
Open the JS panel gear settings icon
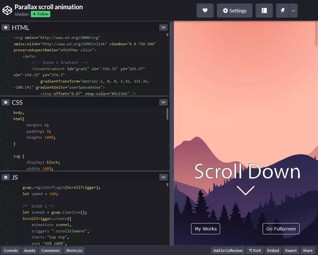coord(6,177)
